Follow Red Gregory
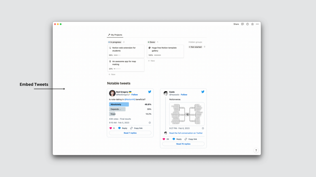Screen dimensions: 316x177 [x=135, y=95]
